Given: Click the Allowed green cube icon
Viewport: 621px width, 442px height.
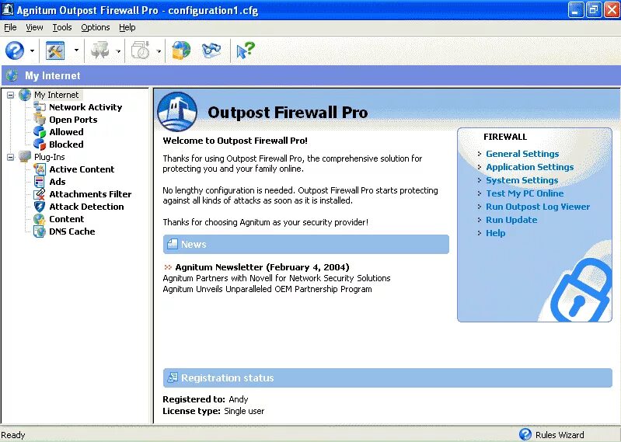Looking at the screenshot, I should coord(40,132).
